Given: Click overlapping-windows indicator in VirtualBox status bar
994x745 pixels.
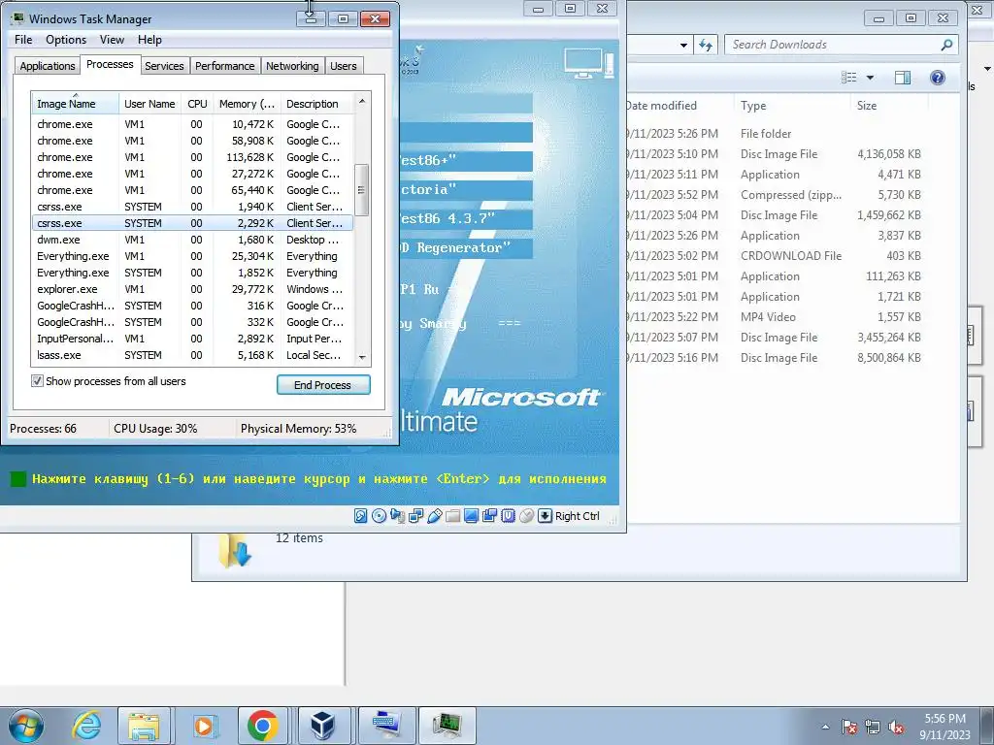Looking at the screenshot, I should coord(489,516).
